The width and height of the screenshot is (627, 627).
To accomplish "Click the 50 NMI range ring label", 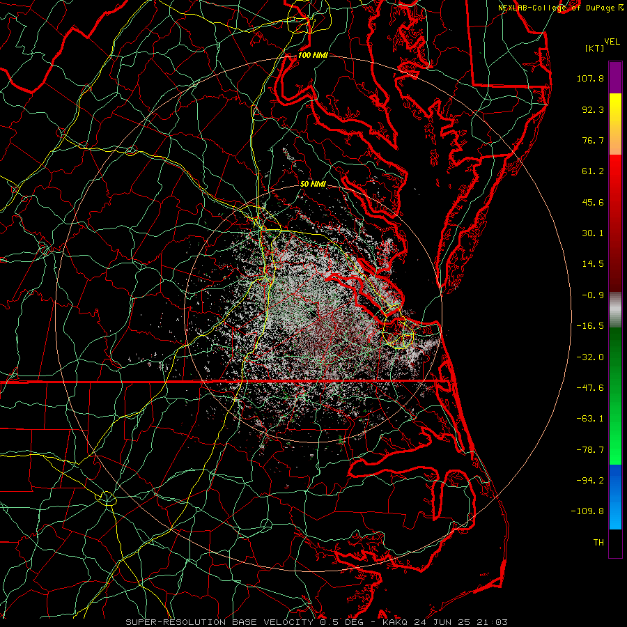I will (x=313, y=184).
